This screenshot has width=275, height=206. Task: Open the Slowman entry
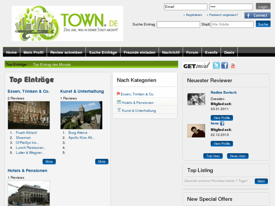[x=23, y=138]
